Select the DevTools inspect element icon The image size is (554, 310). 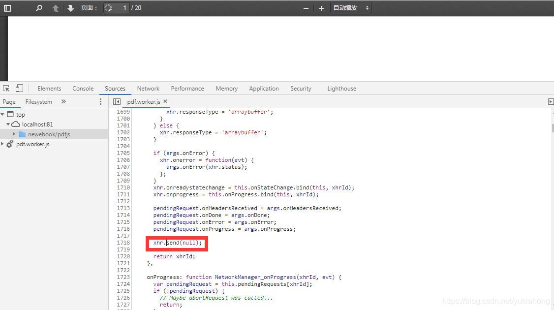click(7, 87)
